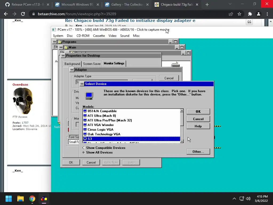273x205 pixels.
Task: Select 8514/A Compatible model
Action: tap(131, 111)
